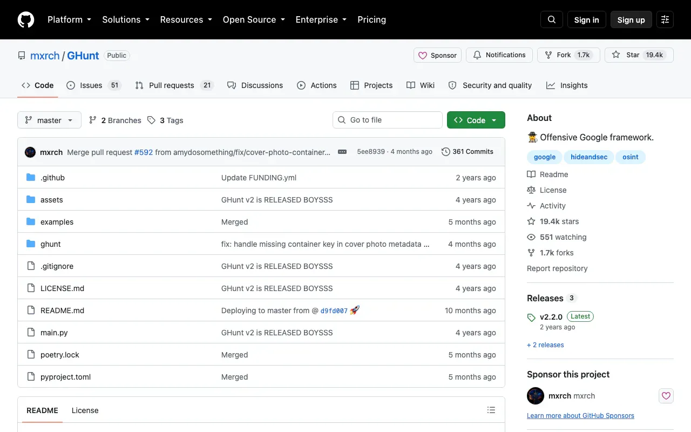Open the + 2 releases link
The image size is (691, 432).
click(545, 345)
